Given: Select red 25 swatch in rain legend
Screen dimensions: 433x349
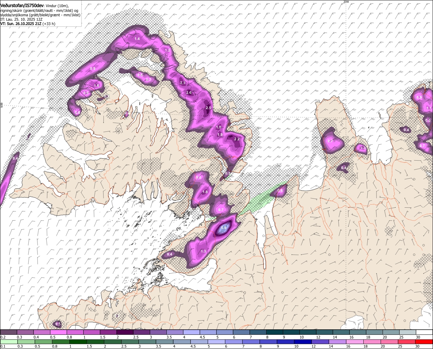Looking at the screenshot, I should pyautogui.click(x=408, y=342).
